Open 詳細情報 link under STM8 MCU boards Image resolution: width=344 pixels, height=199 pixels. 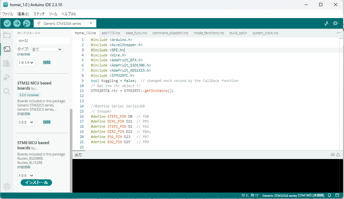[24, 167]
